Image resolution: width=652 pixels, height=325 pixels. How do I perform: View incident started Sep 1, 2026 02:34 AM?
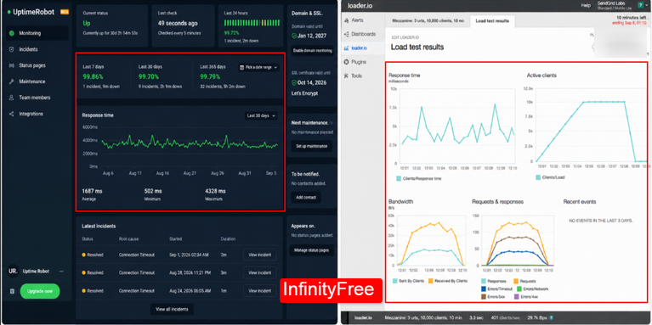[x=259, y=255]
